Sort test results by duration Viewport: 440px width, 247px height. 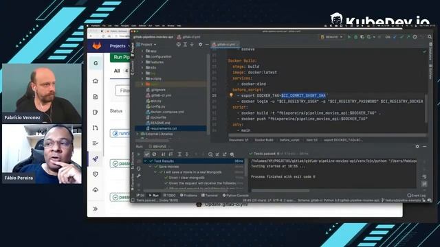[x=170, y=154]
